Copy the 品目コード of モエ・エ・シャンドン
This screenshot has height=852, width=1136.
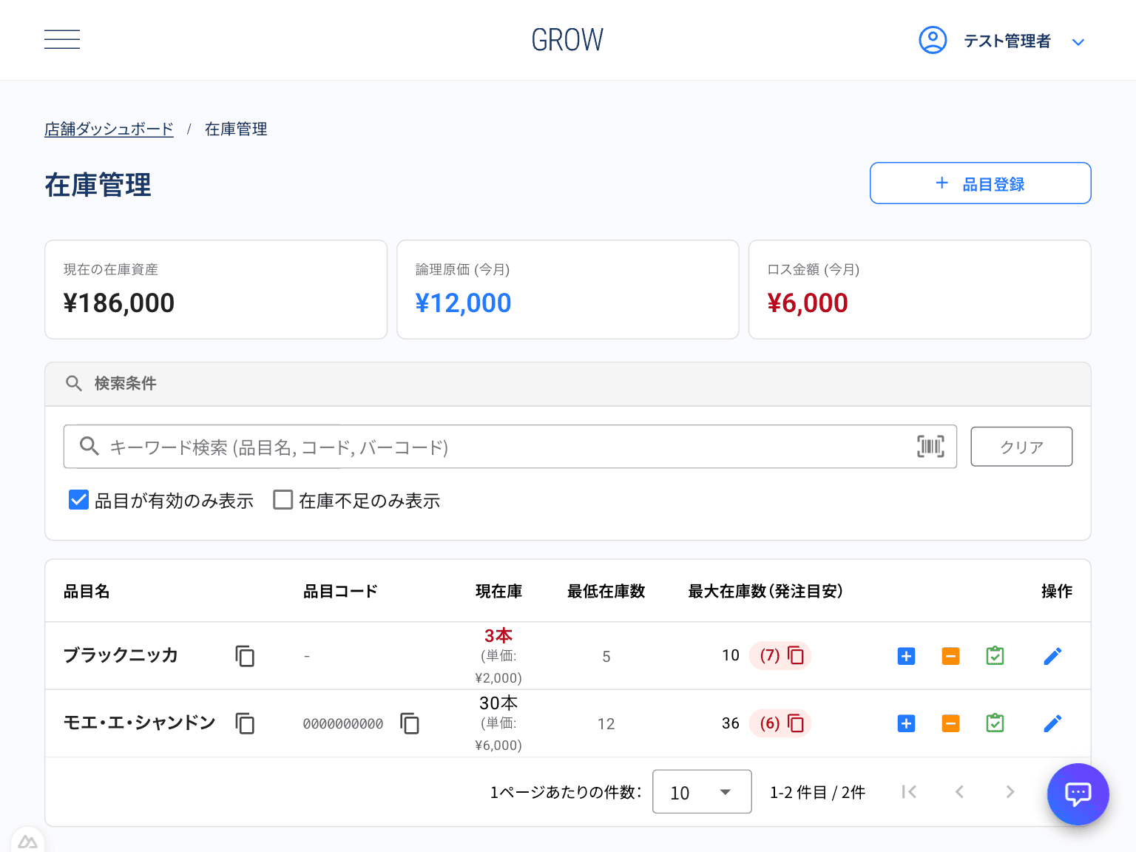click(x=409, y=723)
